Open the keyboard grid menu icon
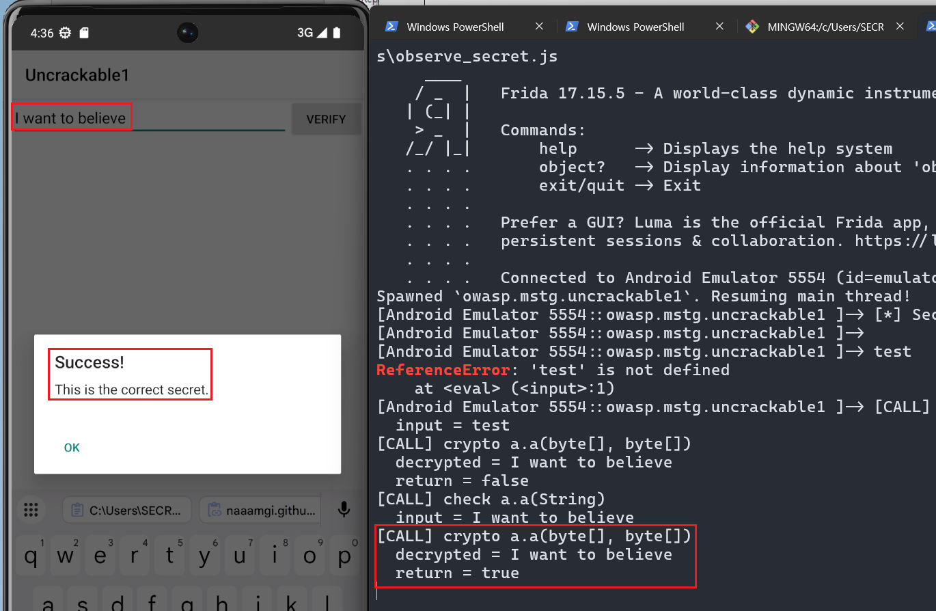The height and width of the screenshot is (611, 936). coord(30,509)
